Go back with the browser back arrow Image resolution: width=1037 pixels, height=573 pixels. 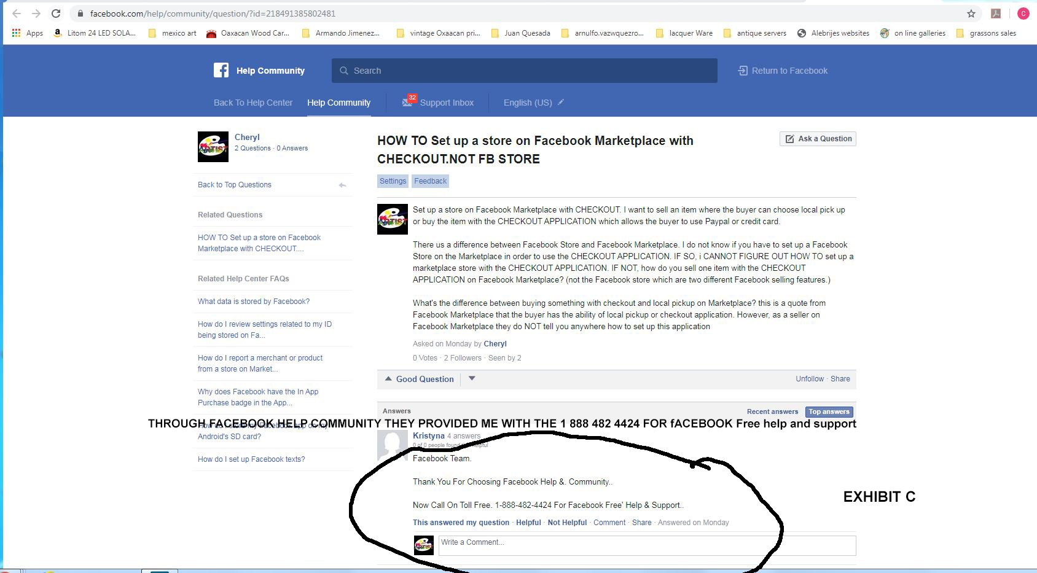(x=17, y=14)
